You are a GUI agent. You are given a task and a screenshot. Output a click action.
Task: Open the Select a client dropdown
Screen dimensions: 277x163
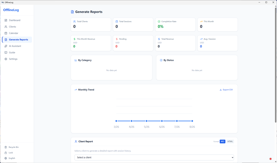point(154,157)
